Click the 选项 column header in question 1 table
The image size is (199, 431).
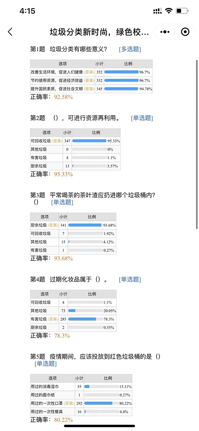pyautogui.click(x=63, y=64)
